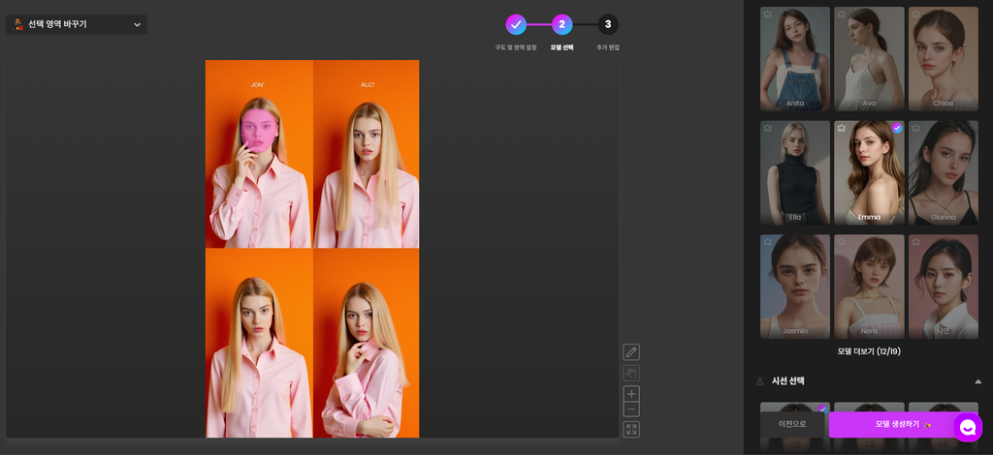Choose the Anita model card
The height and width of the screenshot is (455, 993).
click(795, 59)
